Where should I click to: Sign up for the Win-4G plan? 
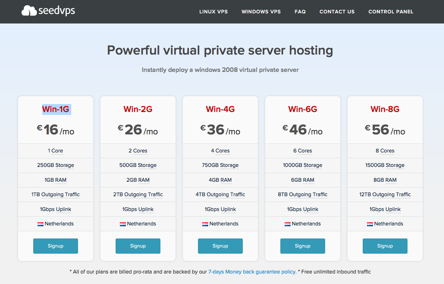point(220,246)
